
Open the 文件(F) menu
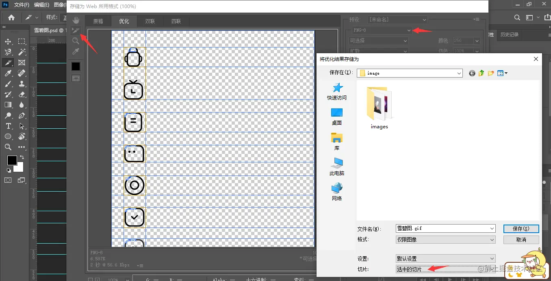22,5
